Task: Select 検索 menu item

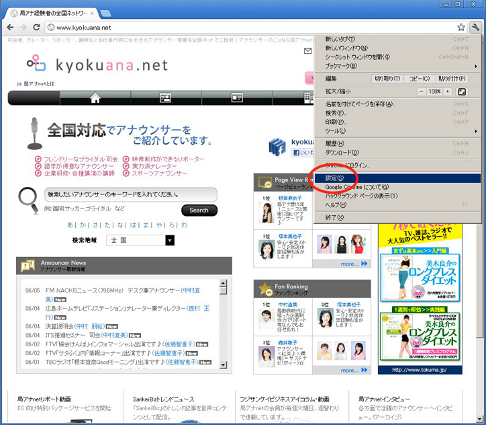Action: pos(397,113)
